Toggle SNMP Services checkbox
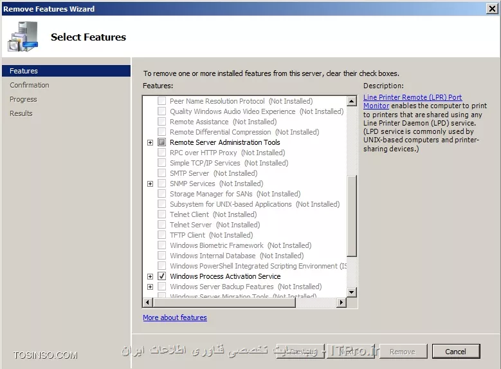Screen dimensions: 501x369 click(161, 184)
